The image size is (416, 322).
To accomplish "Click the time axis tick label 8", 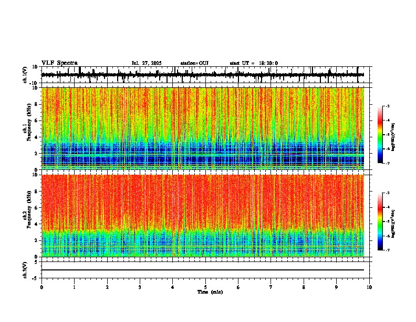I will pos(304,287).
